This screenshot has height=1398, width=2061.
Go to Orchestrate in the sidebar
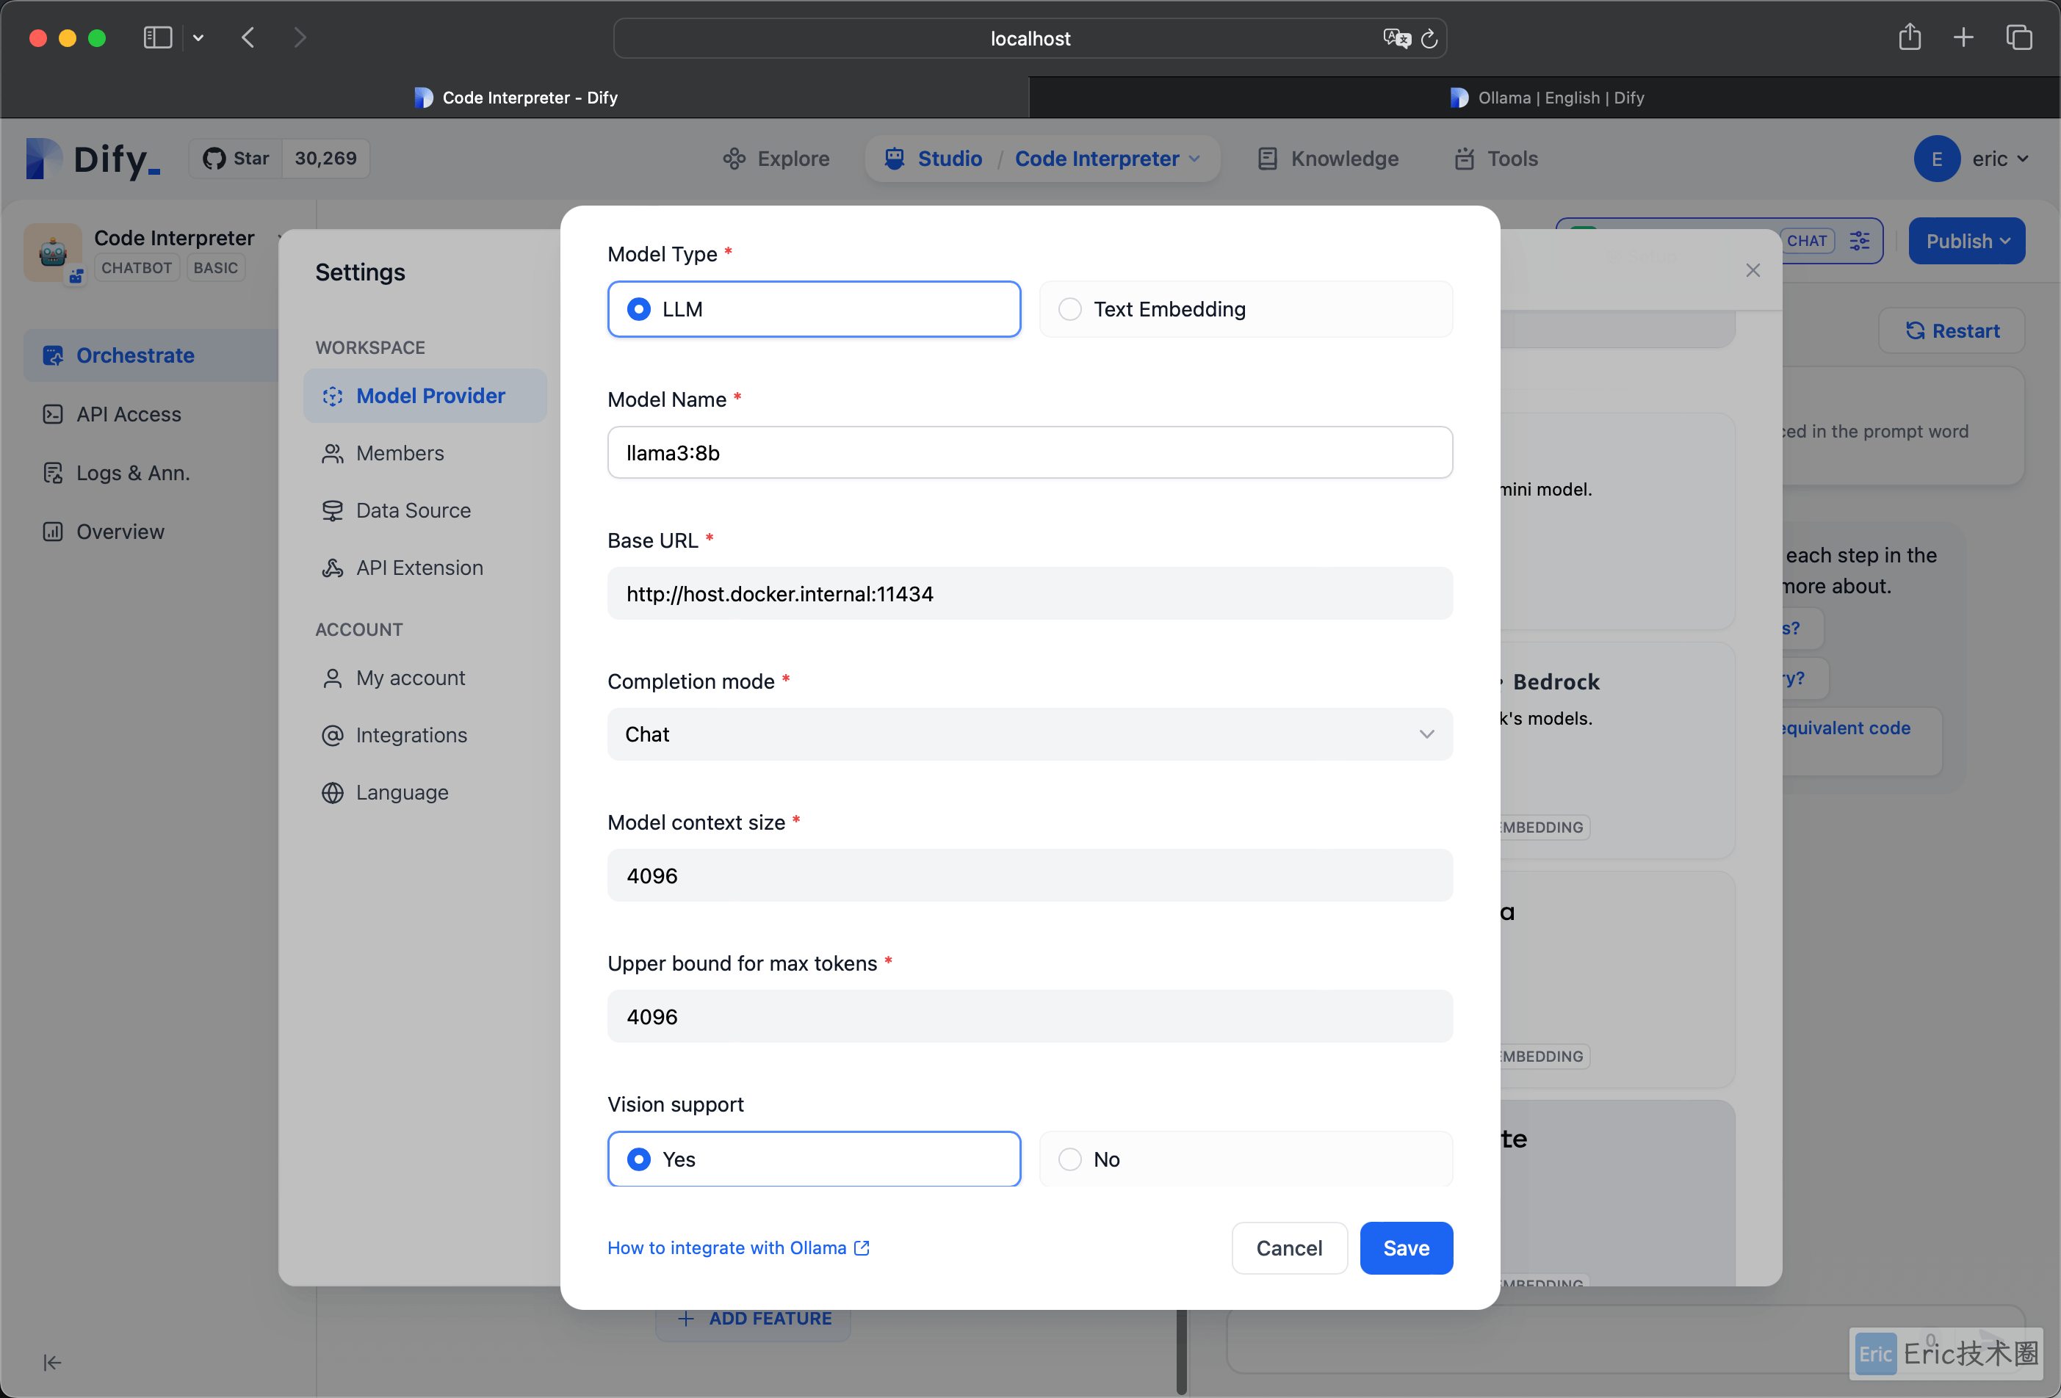(151, 355)
